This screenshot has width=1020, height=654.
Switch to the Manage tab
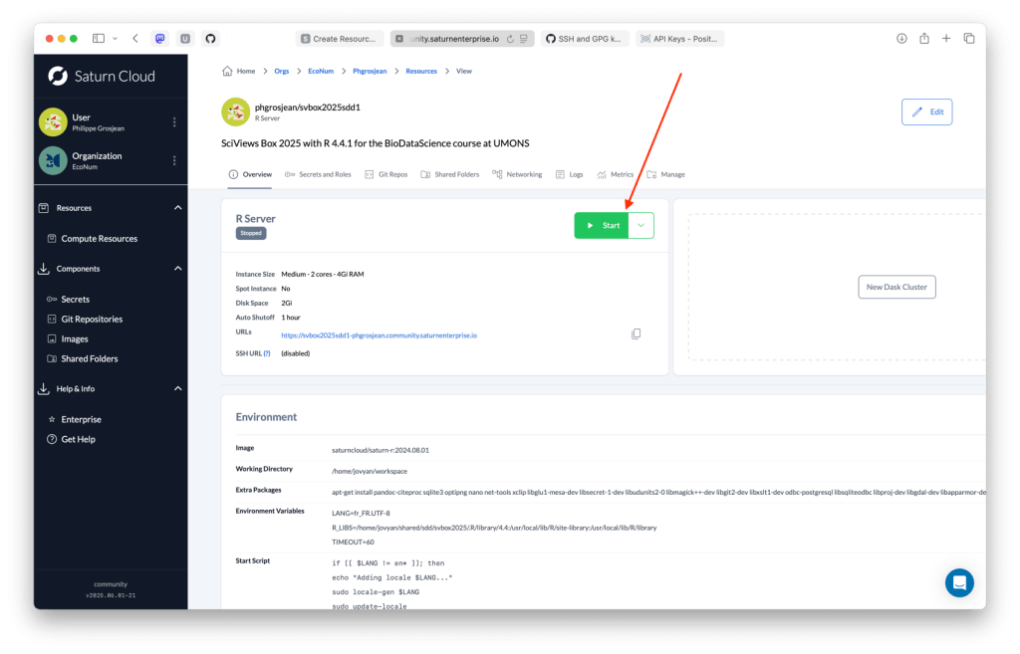[x=666, y=174]
